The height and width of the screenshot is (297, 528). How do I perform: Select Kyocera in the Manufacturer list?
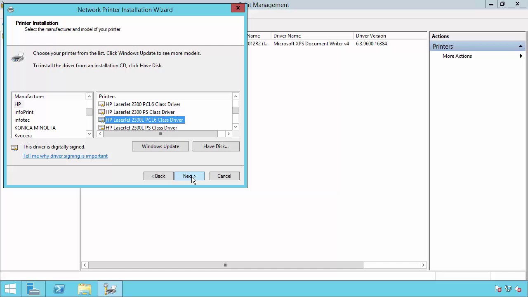coord(23,135)
